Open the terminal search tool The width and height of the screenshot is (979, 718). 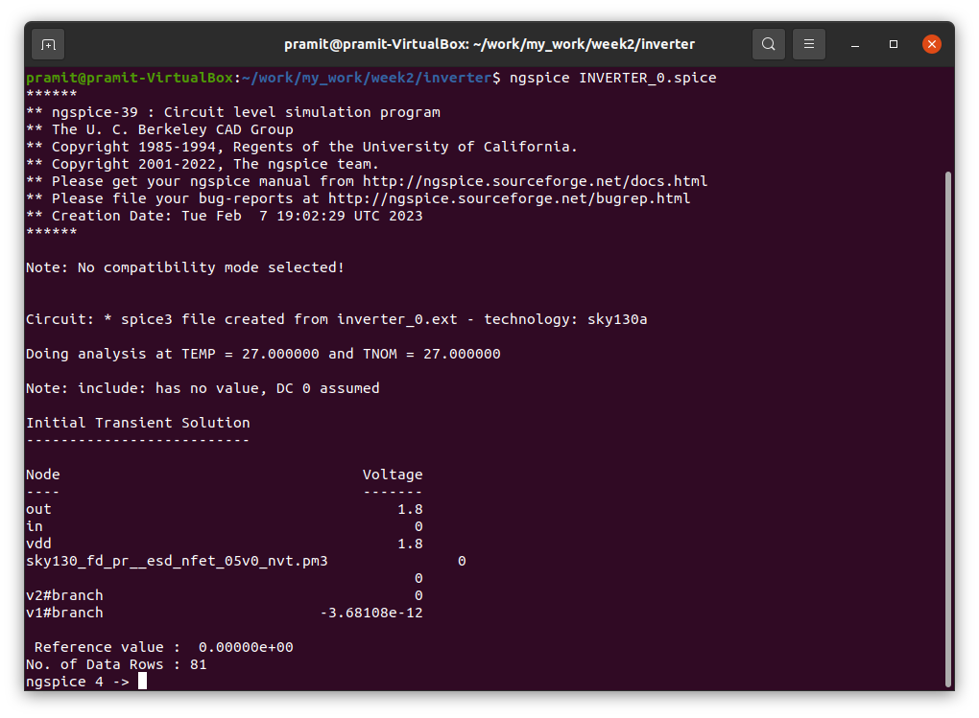pyautogui.click(x=769, y=44)
